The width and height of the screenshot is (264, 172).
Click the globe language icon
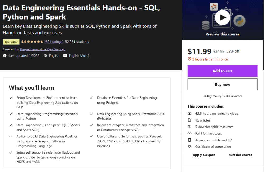coord(45,56)
